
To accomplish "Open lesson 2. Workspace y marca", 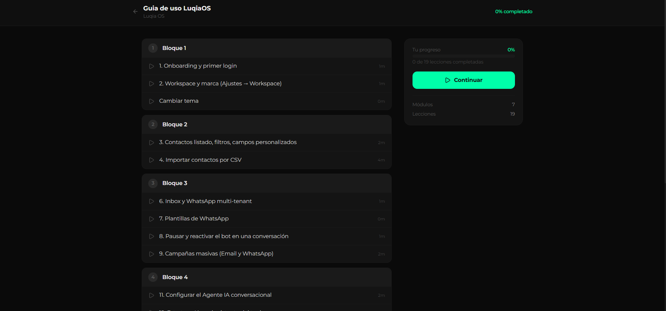I will pos(267,84).
